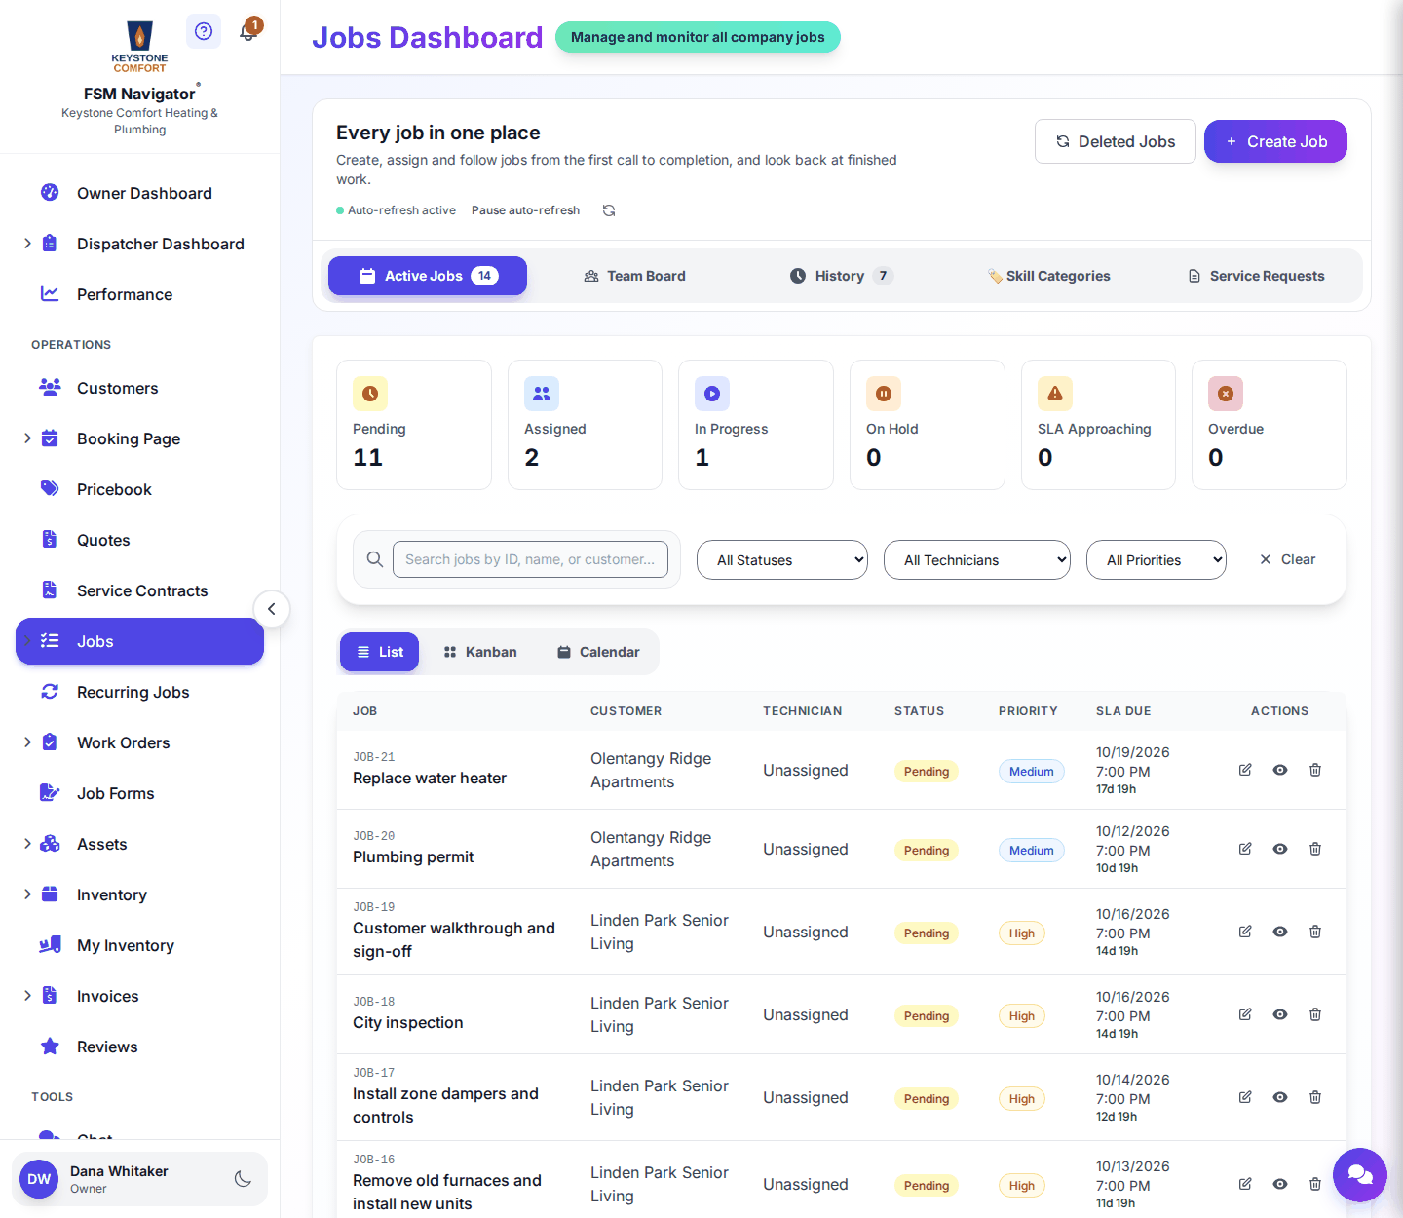1403x1218 pixels.
Task: Pause auto-refresh toggle
Action: (525, 210)
